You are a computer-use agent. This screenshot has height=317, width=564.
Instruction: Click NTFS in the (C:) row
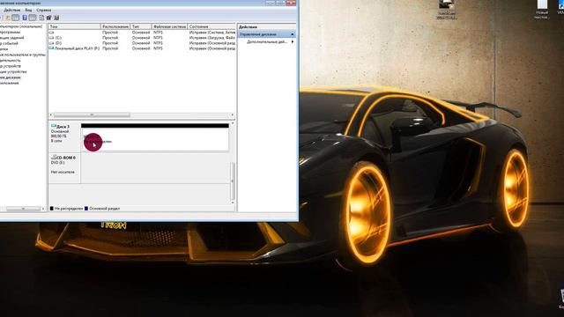point(158,38)
